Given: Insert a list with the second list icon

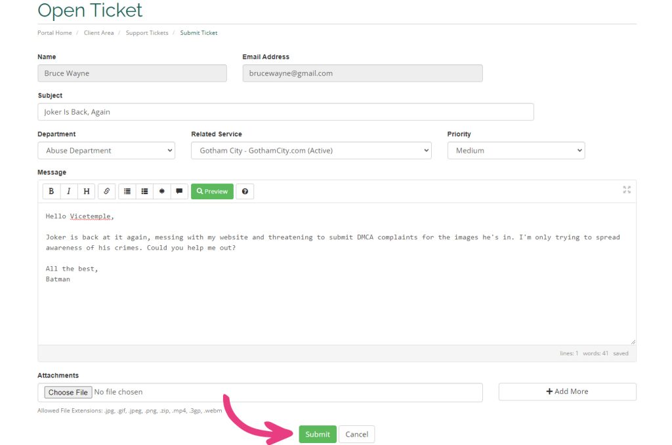Looking at the screenshot, I should 144,191.
